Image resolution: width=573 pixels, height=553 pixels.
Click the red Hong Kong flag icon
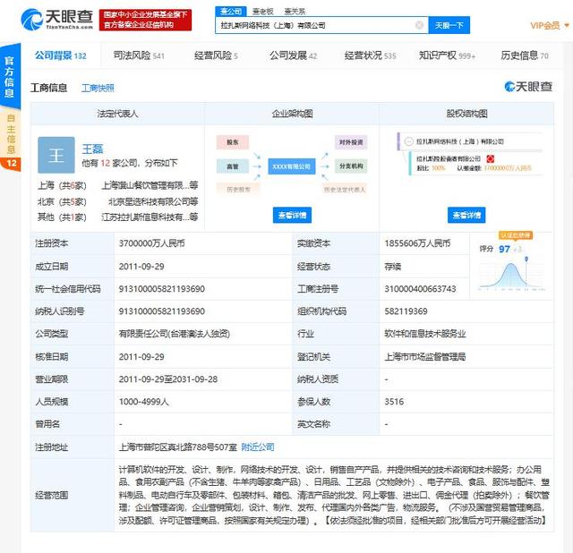(x=491, y=158)
